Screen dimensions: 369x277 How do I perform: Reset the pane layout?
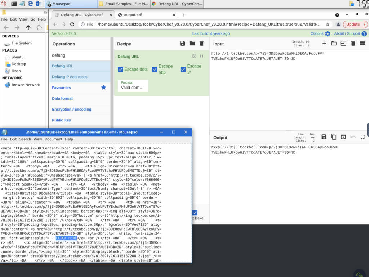[363, 44]
